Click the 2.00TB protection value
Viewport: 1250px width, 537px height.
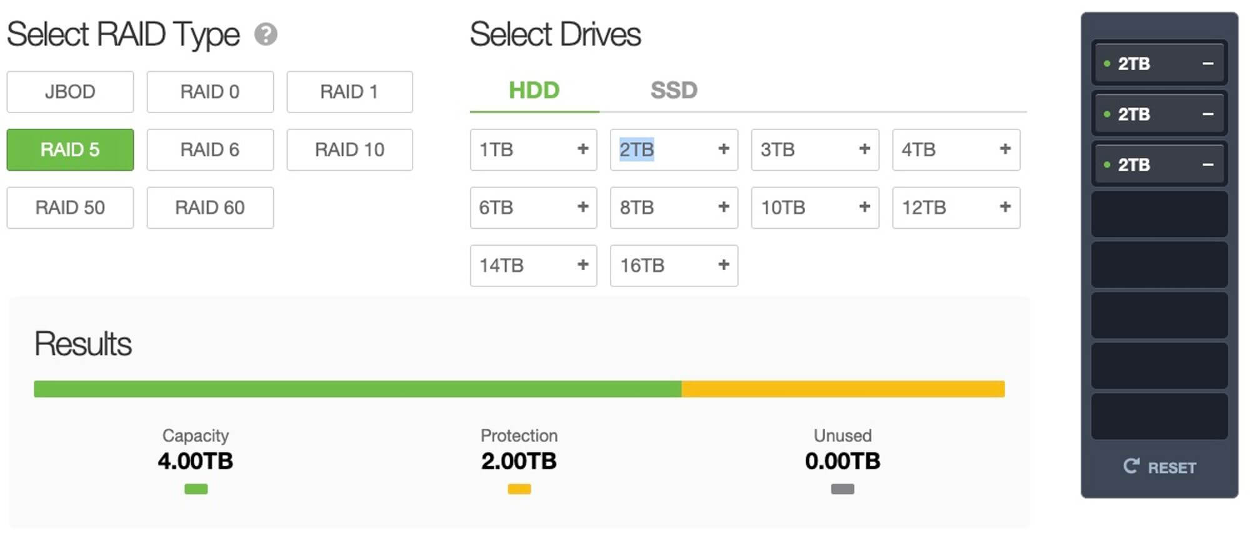tap(519, 461)
